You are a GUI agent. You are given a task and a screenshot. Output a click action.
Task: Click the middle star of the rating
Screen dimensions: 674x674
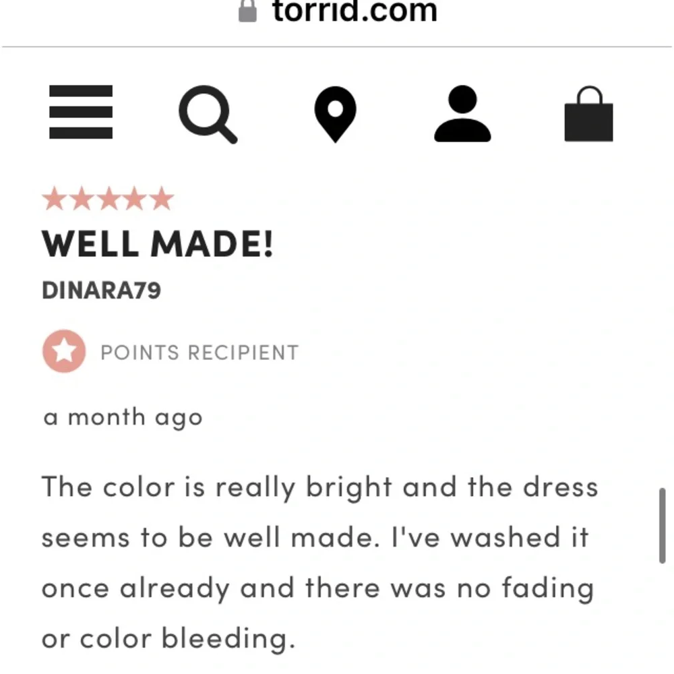coord(108,200)
